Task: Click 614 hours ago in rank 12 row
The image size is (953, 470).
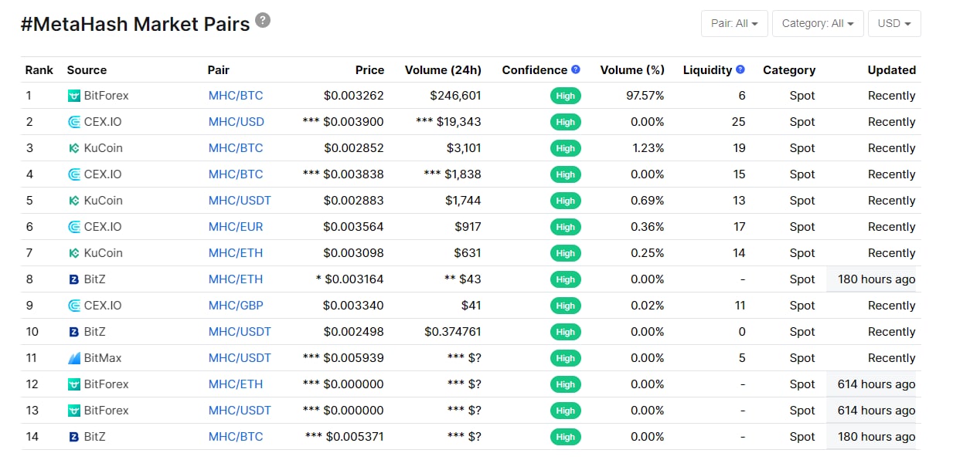Action: pyautogui.click(x=876, y=384)
